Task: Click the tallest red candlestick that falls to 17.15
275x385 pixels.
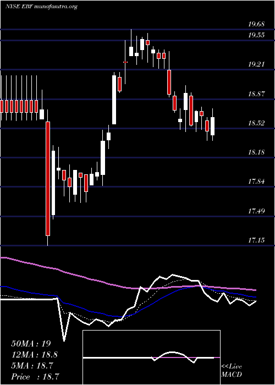Action: click(x=48, y=179)
